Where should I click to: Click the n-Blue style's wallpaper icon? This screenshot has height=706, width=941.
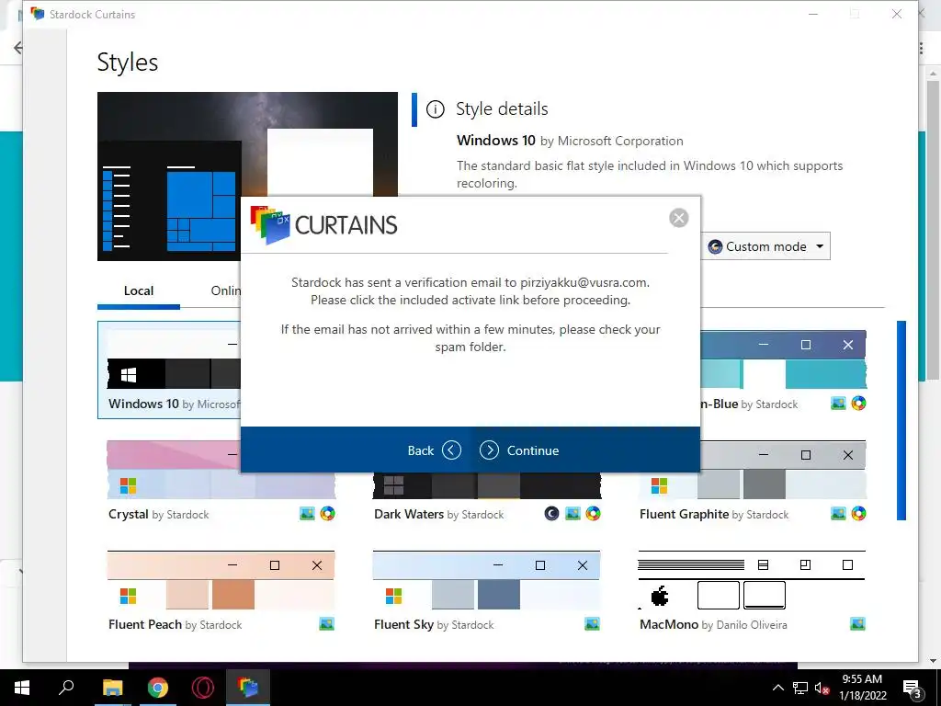coord(838,404)
